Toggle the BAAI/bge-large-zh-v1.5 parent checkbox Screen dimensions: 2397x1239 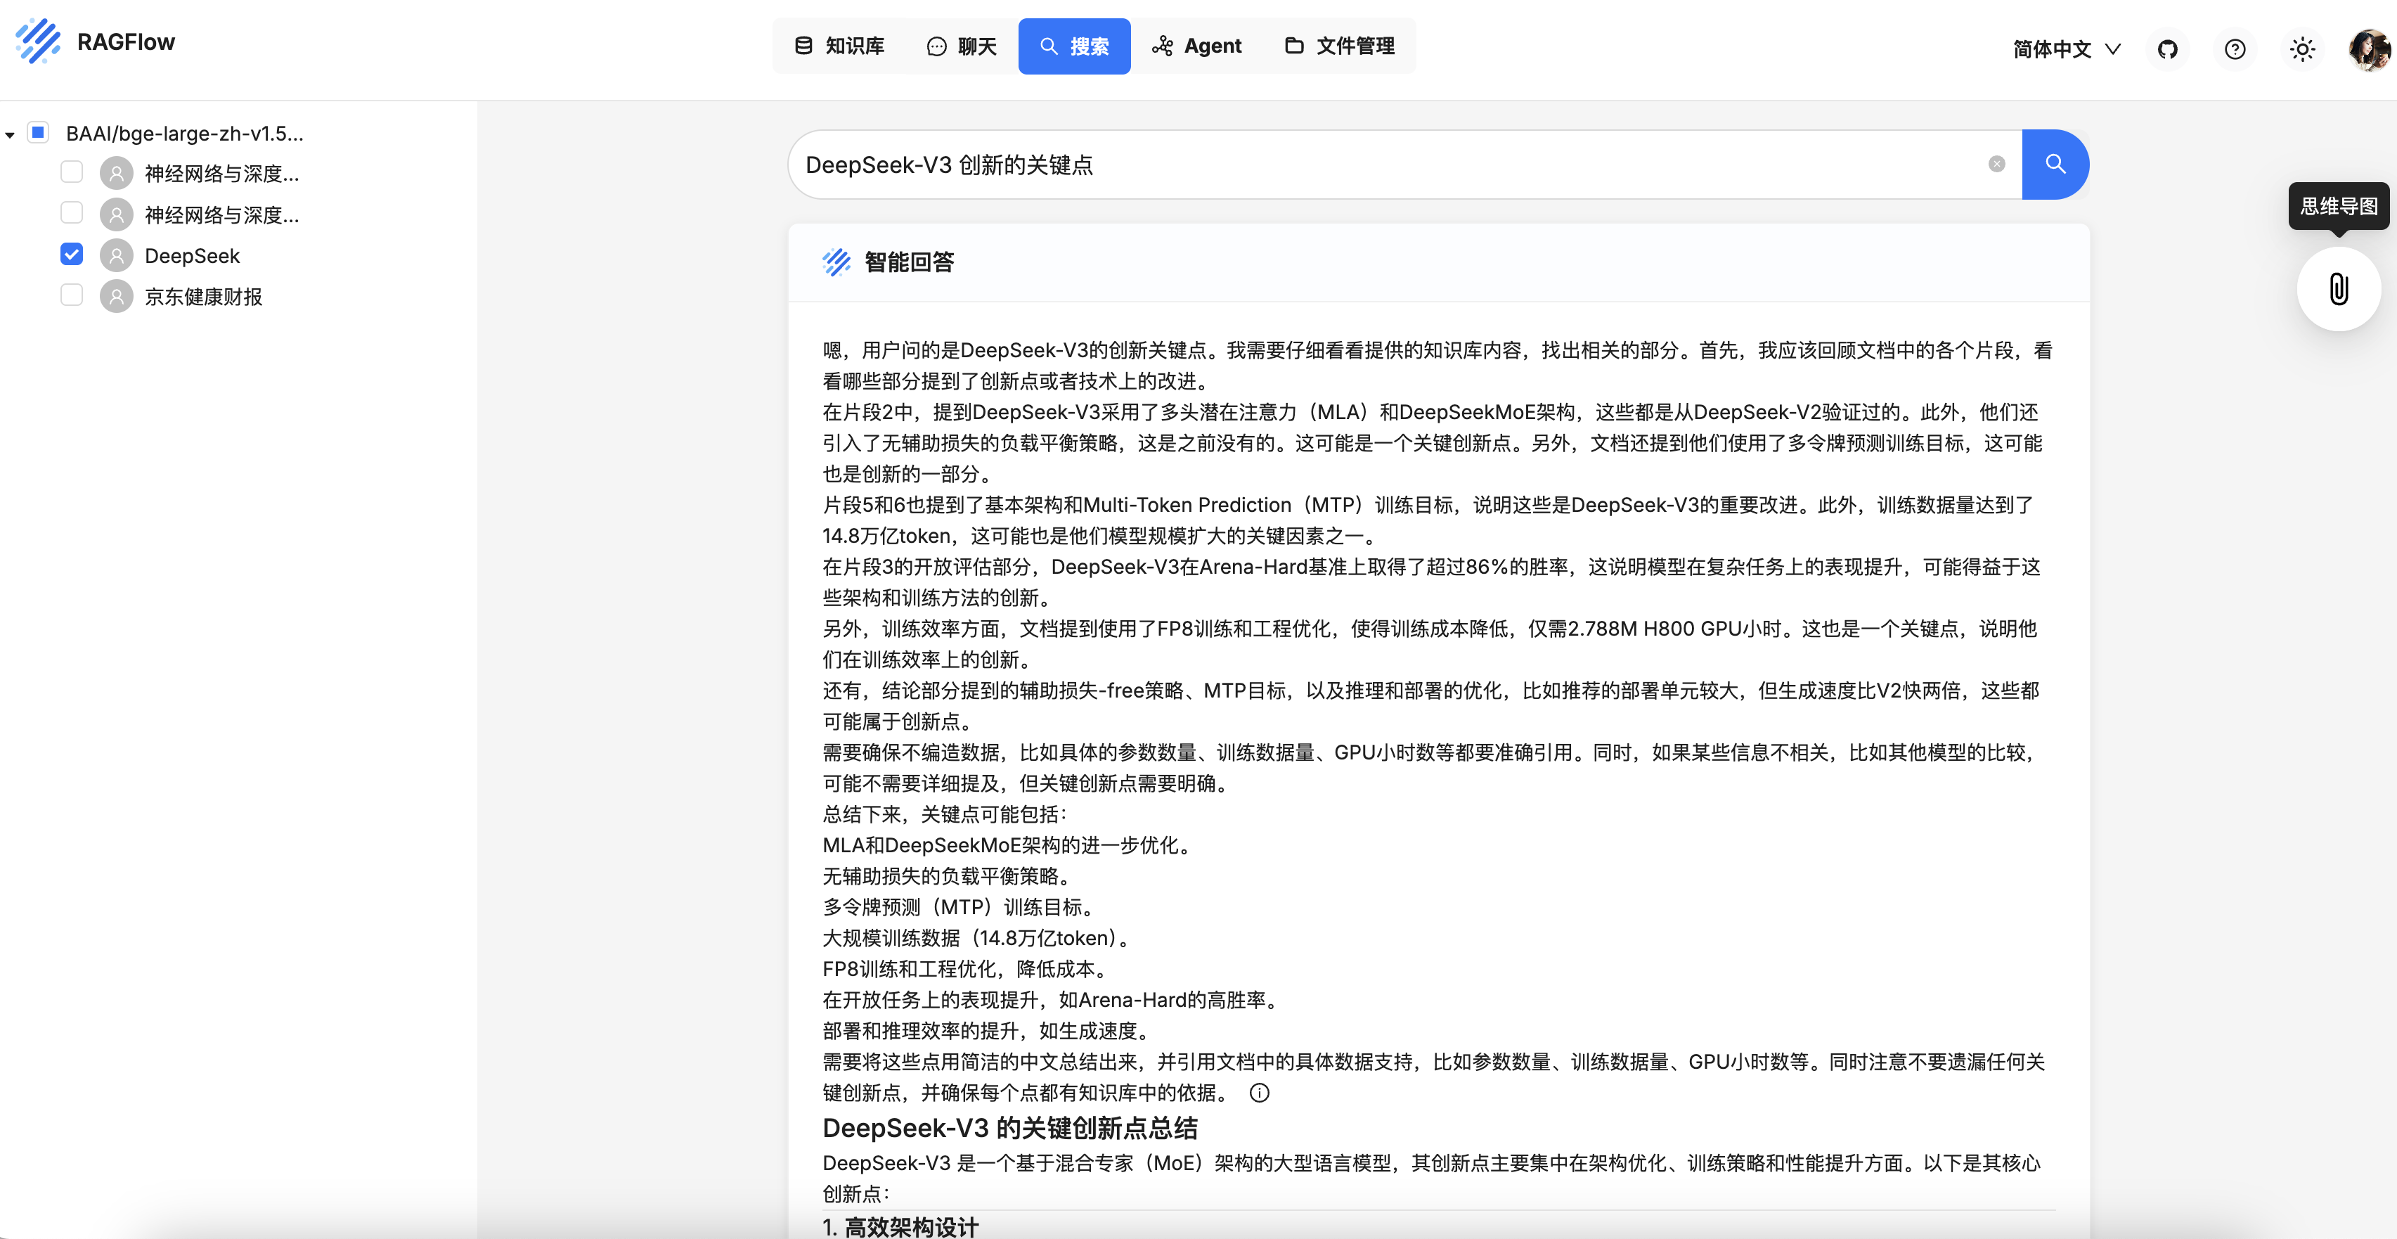[38, 132]
